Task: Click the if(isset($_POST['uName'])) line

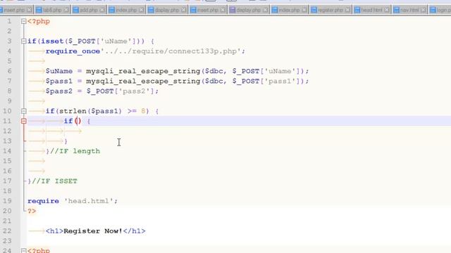Action: (91, 41)
